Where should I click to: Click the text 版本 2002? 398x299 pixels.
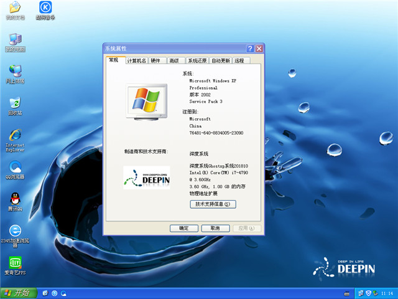pyautogui.click(x=200, y=95)
